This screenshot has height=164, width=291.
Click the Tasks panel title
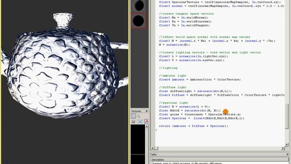coord(154,154)
